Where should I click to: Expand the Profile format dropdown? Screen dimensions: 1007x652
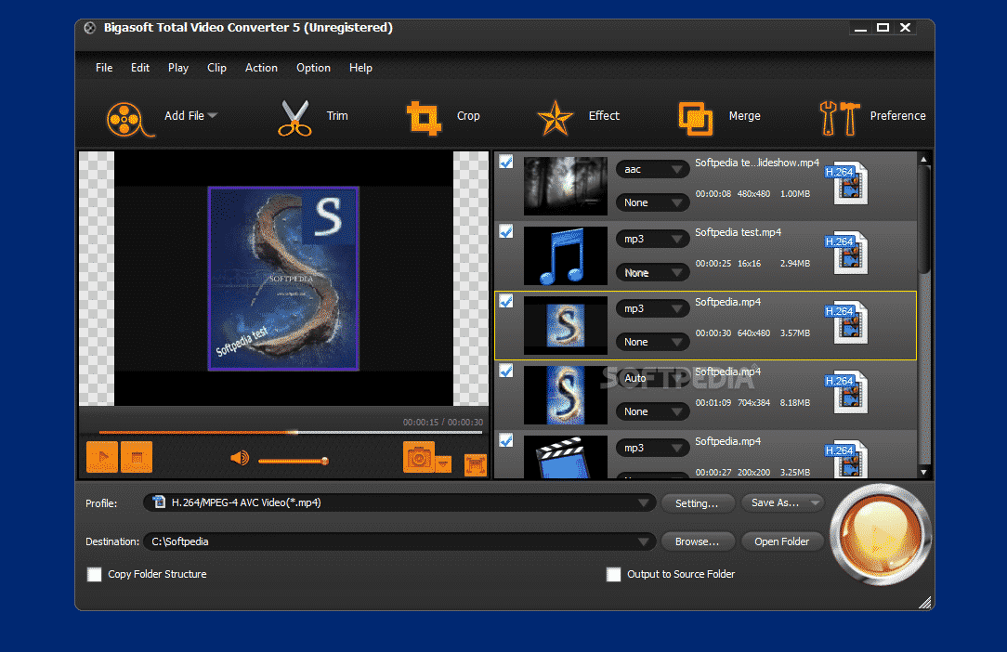[645, 503]
